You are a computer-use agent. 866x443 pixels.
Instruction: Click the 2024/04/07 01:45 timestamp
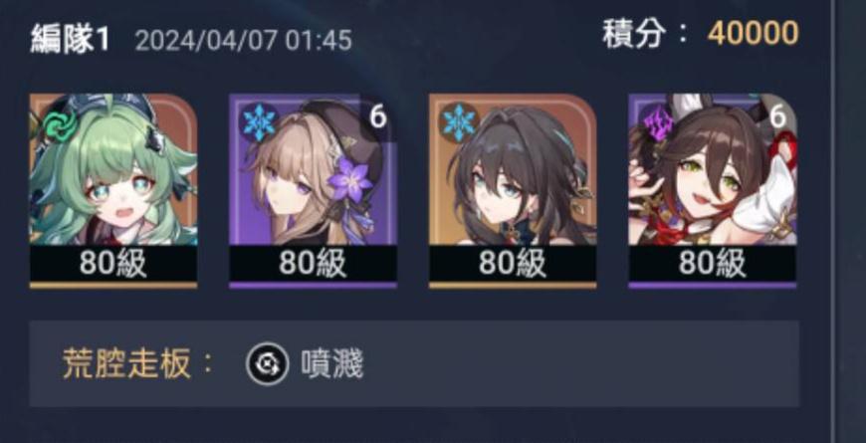[x=244, y=41]
